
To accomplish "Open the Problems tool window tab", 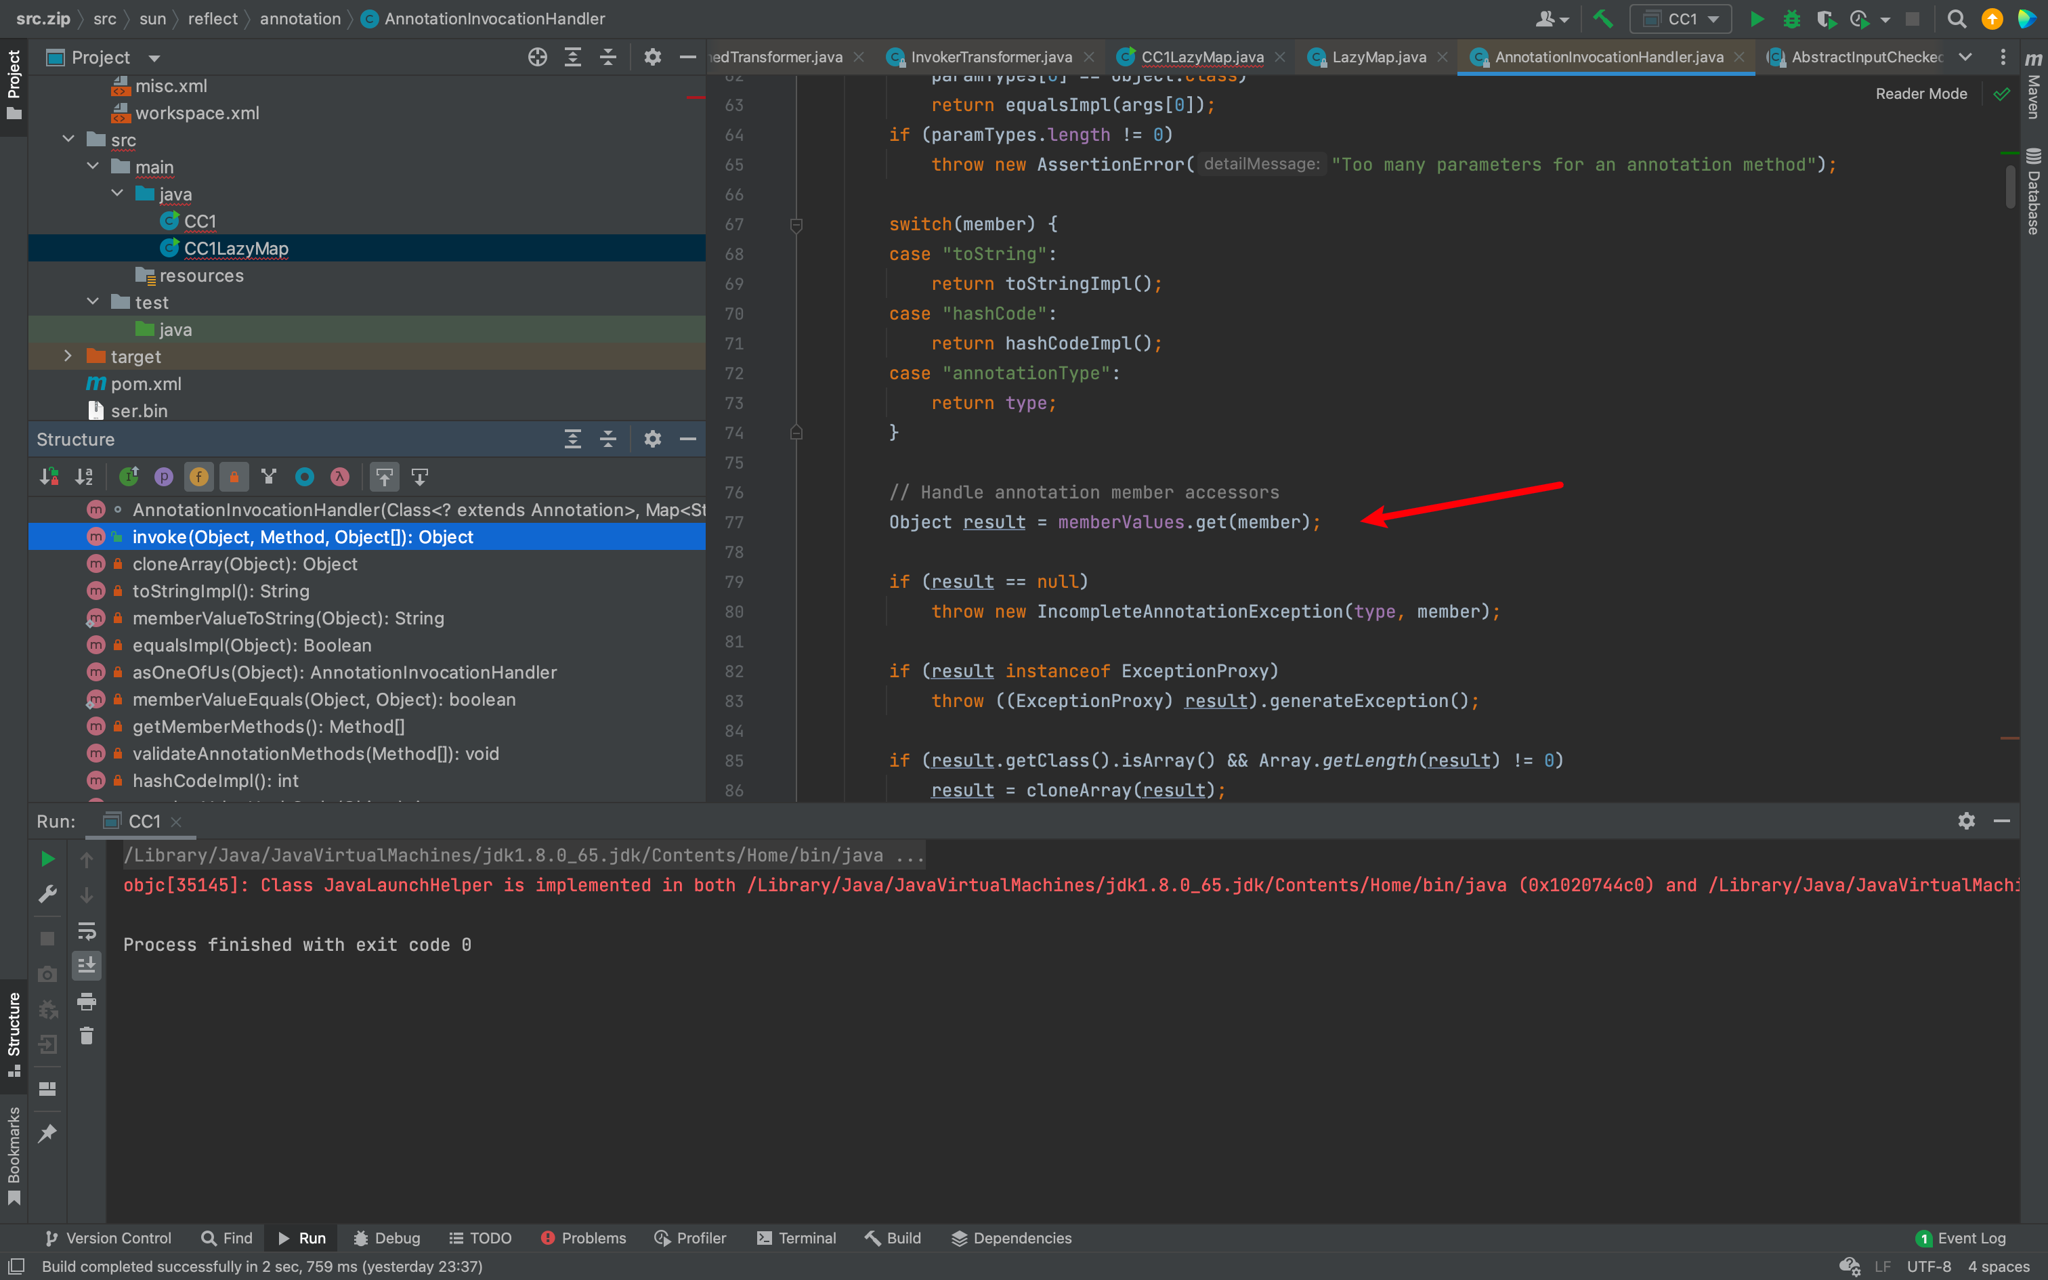I will [x=584, y=1238].
